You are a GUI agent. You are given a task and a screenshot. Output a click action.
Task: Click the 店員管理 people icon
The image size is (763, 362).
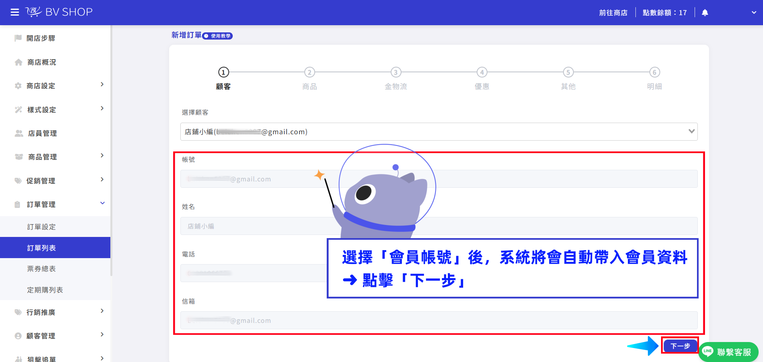(19, 133)
